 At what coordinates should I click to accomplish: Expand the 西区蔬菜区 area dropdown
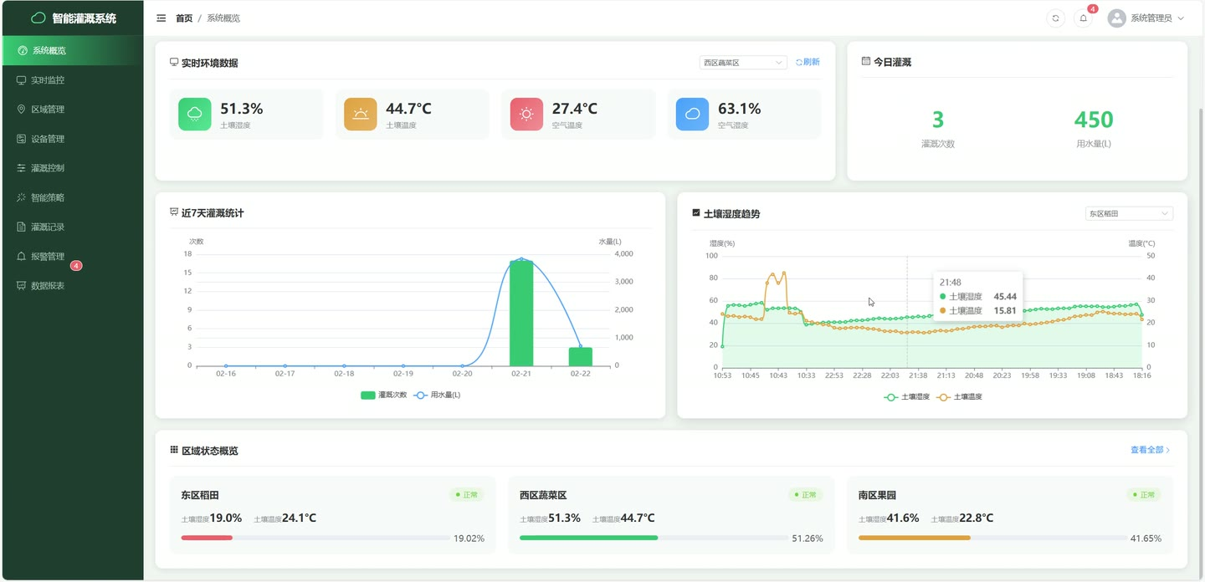[x=743, y=63]
